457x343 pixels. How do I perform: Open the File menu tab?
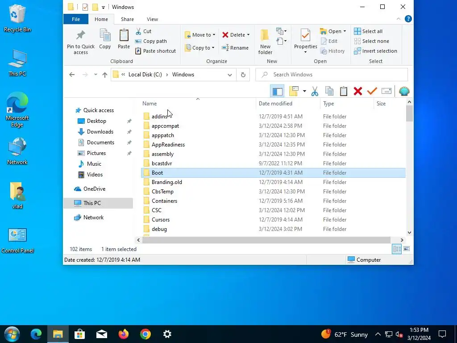[76, 19]
